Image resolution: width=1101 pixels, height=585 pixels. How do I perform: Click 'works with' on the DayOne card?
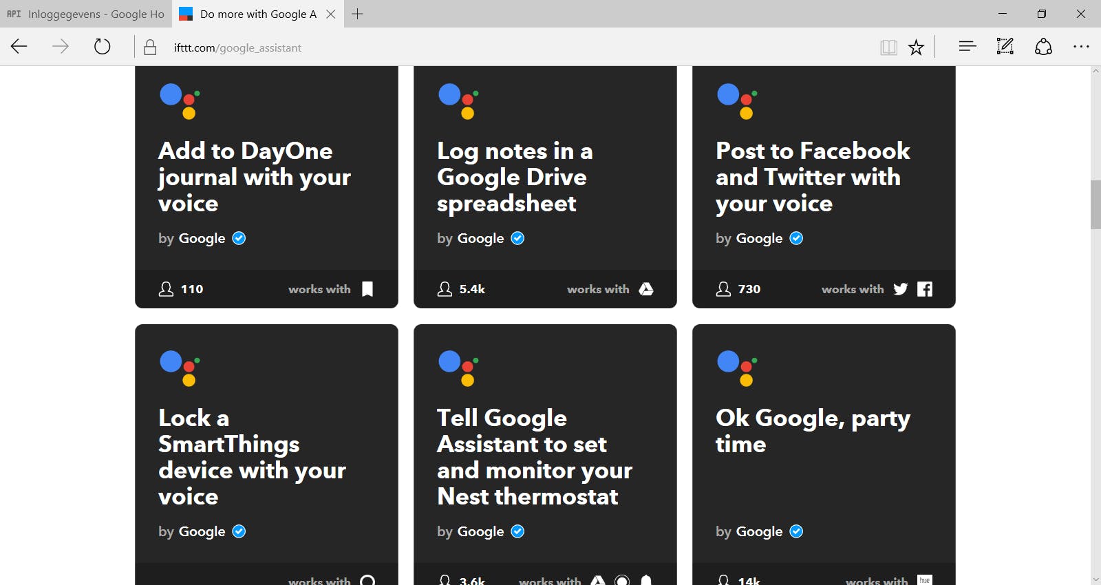(319, 289)
